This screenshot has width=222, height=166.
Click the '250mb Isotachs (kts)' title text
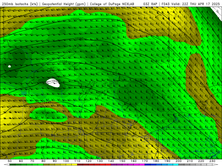point(20,4)
